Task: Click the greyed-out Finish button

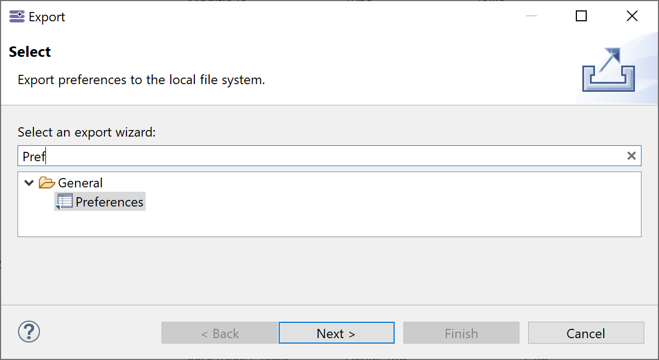Action: click(461, 333)
